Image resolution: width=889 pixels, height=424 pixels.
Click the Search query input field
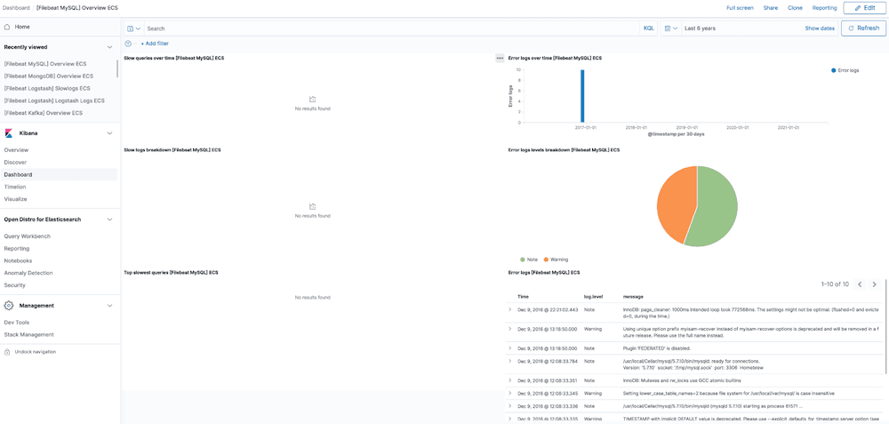[392, 28]
